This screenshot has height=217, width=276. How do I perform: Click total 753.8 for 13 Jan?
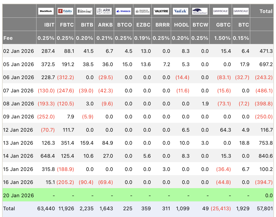click(266, 143)
